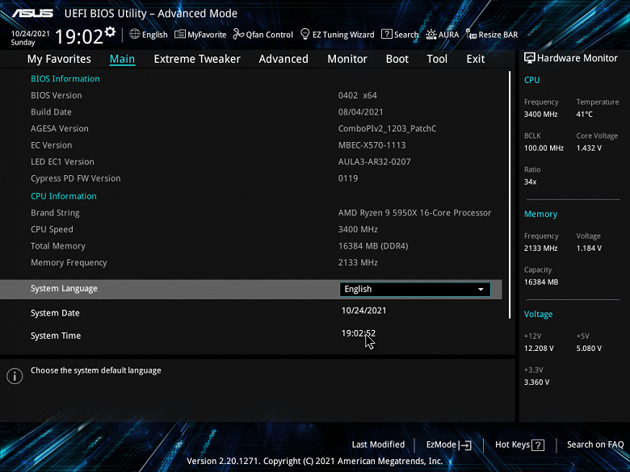This screenshot has height=472, width=630.
Task: Click the settings gear beside the clock
Action: pos(110,31)
